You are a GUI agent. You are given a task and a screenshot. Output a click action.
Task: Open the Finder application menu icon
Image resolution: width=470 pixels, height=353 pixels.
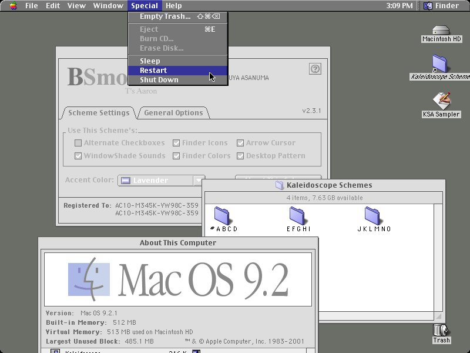(428, 6)
